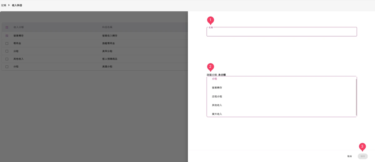Viewport: 375px width, 162px height.
Task: Click the 收入分類 column header
Action: [x=18, y=27]
